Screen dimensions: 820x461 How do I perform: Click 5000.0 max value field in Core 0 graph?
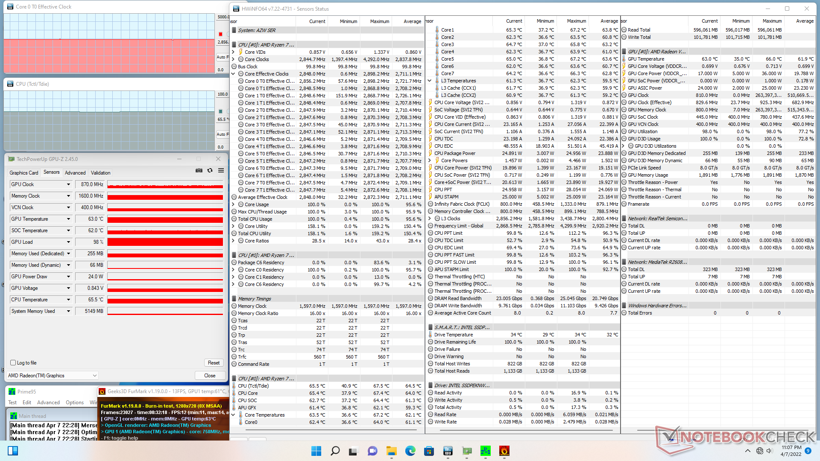[223, 17]
